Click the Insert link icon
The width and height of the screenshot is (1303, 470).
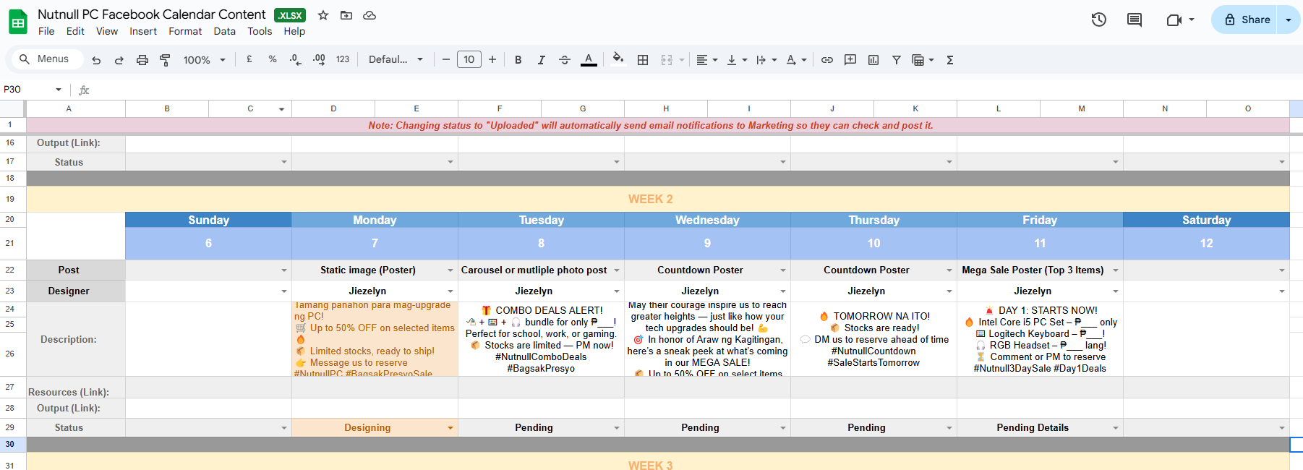(x=827, y=60)
